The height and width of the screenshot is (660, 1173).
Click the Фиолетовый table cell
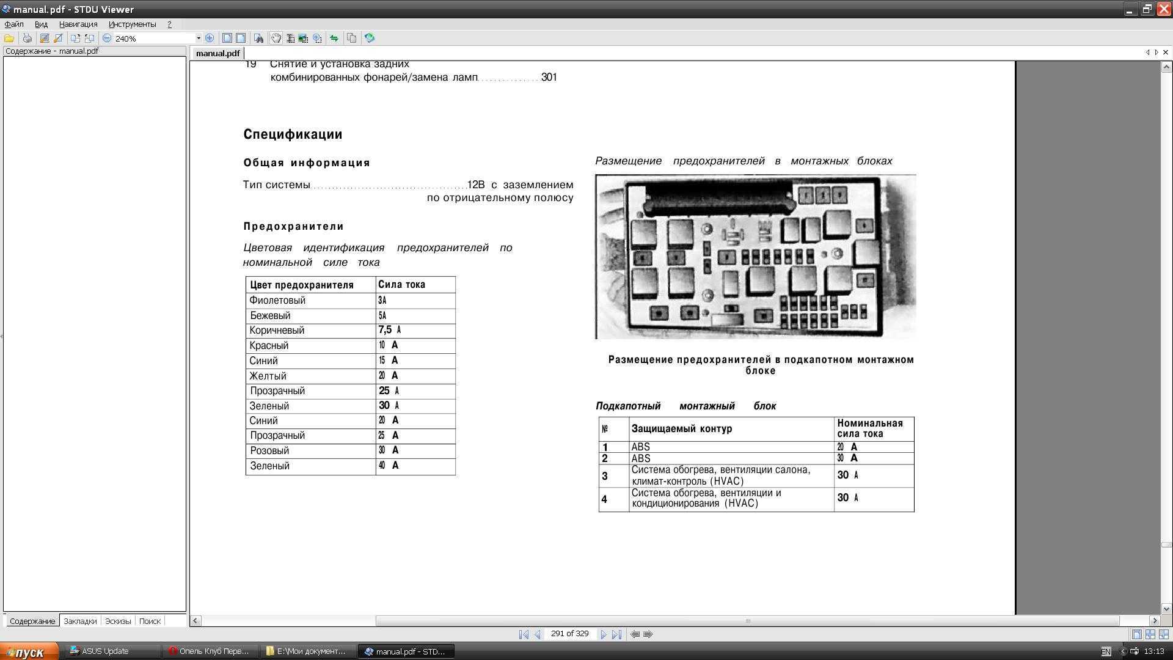310,301
